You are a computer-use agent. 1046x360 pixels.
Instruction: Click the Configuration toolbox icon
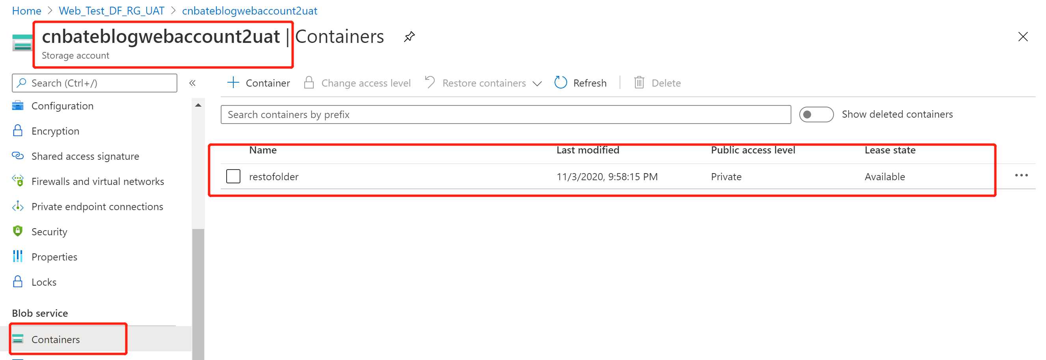coord(18,105)
